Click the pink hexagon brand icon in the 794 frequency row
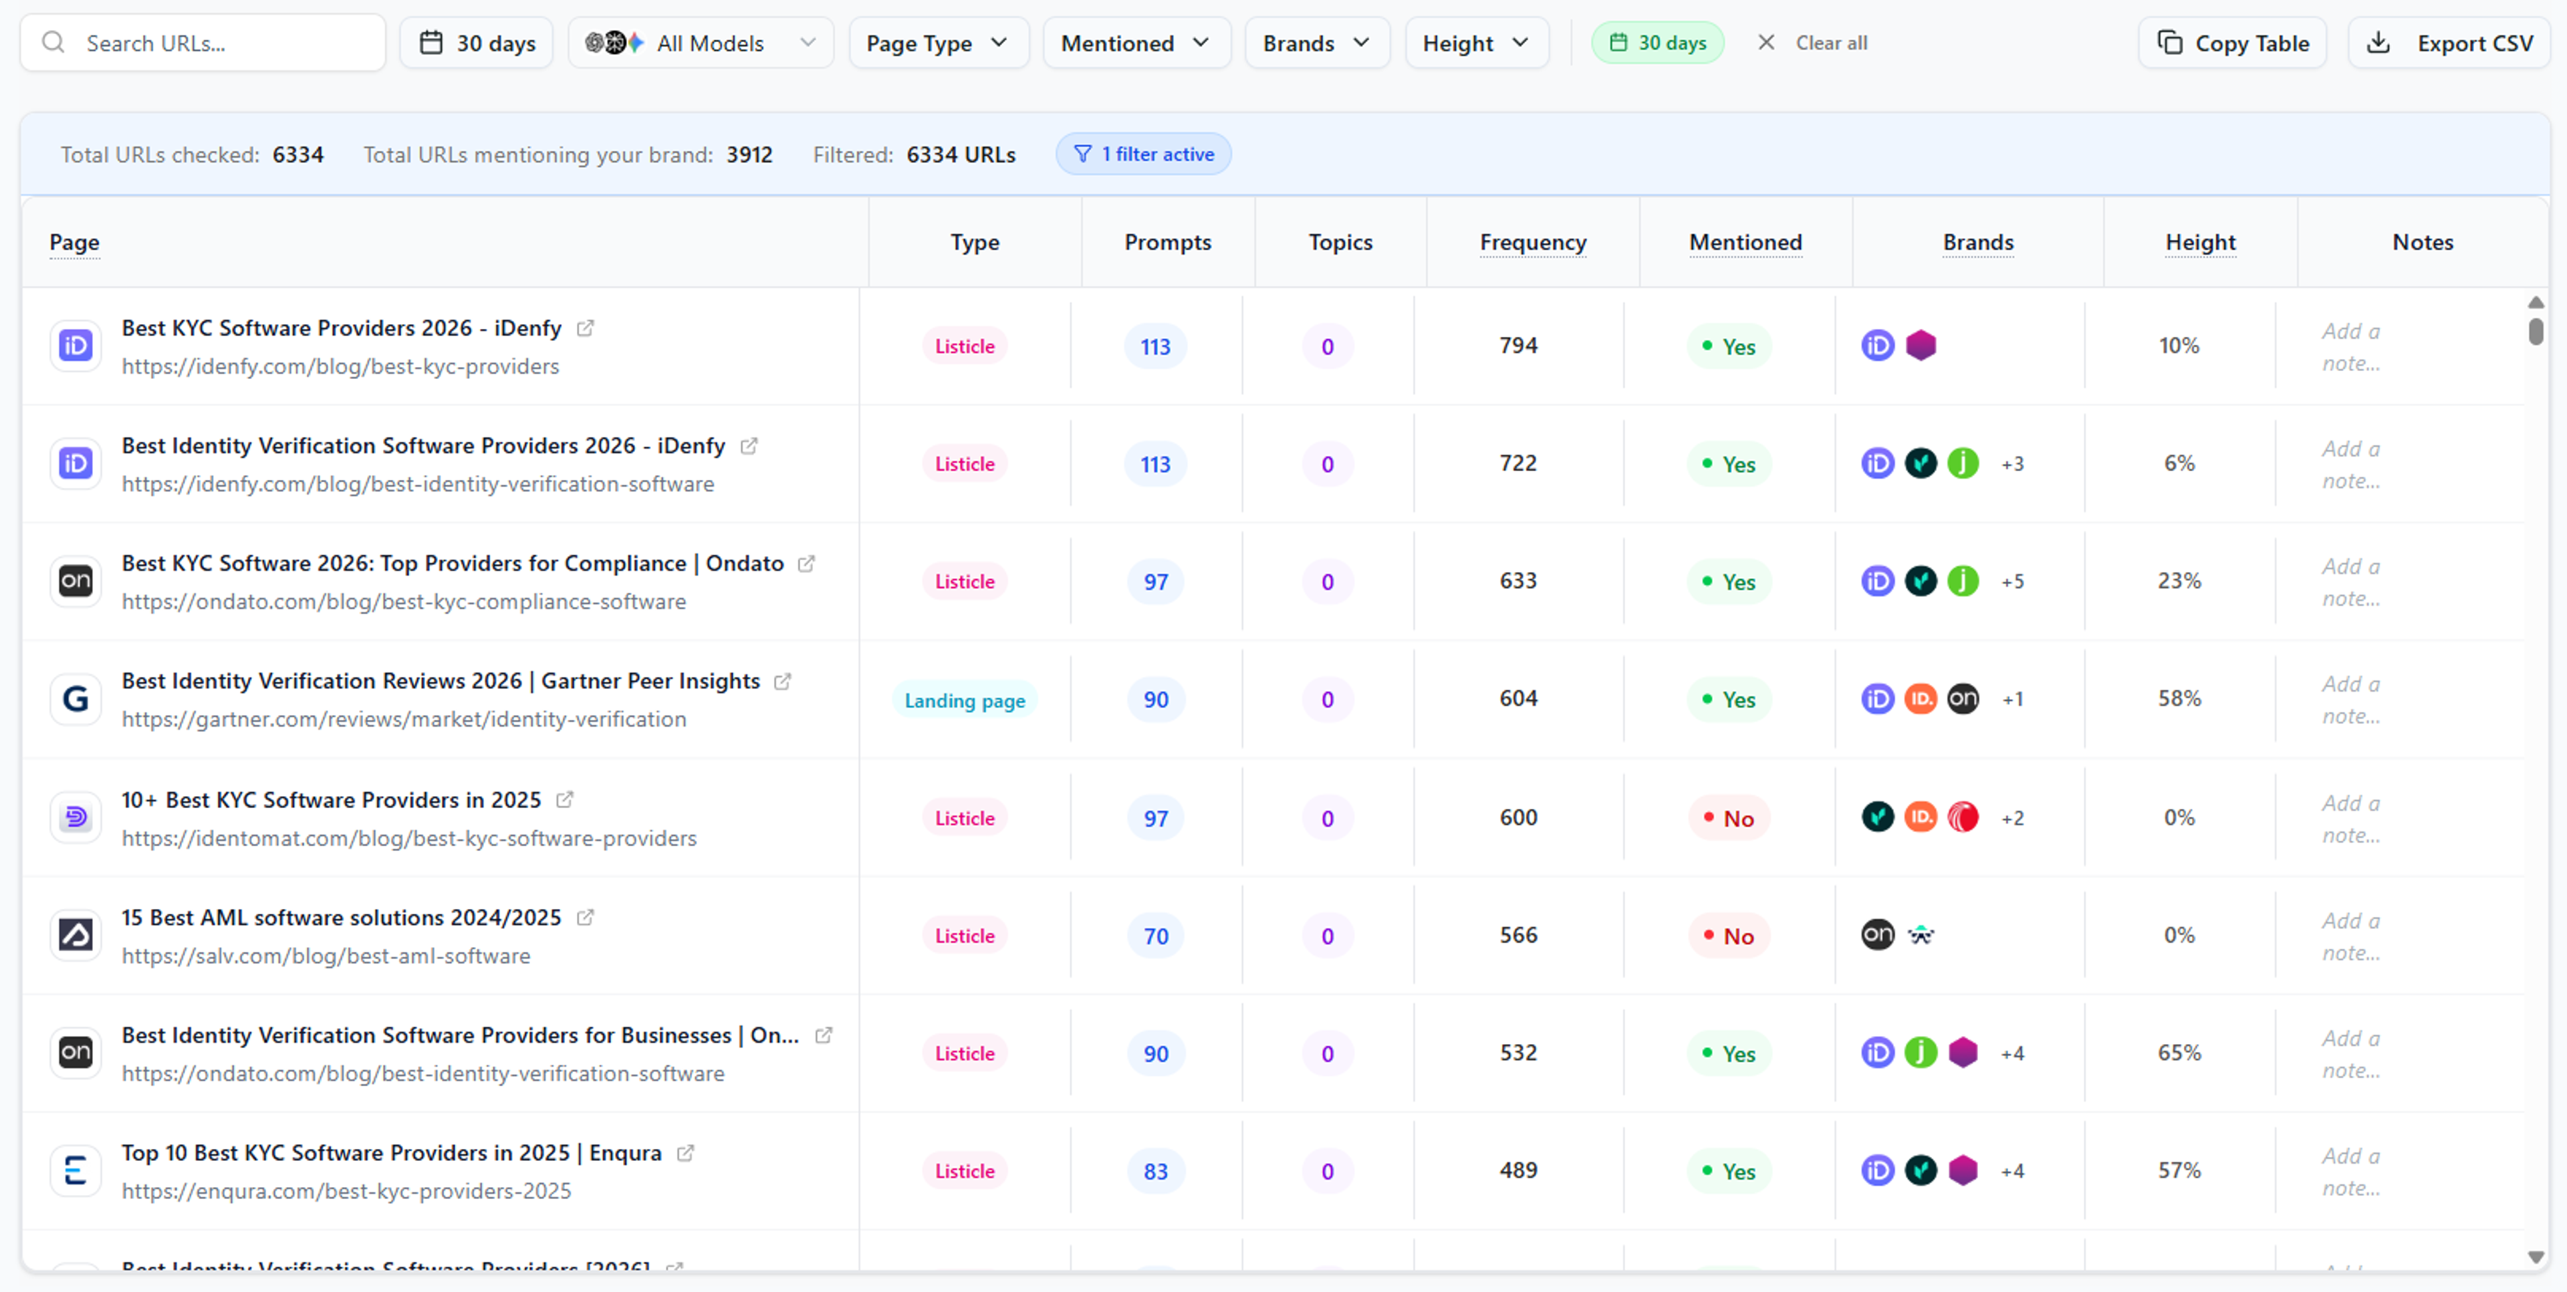This screenshot has width=2567, height=1292. pos(1921,346)
